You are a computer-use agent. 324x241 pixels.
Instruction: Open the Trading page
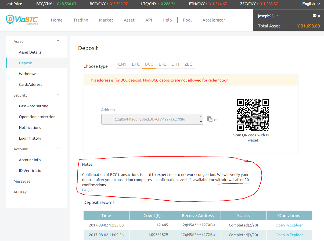(x=81, y=20)
